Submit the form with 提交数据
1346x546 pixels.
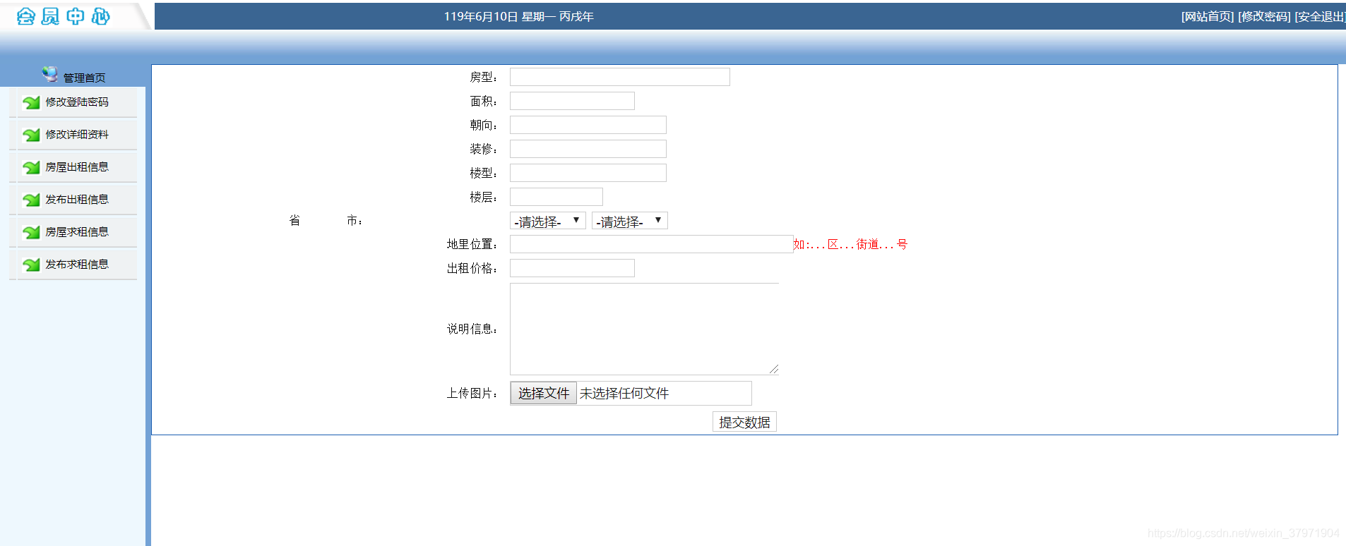pyautogui.click(x=744, y=422)
